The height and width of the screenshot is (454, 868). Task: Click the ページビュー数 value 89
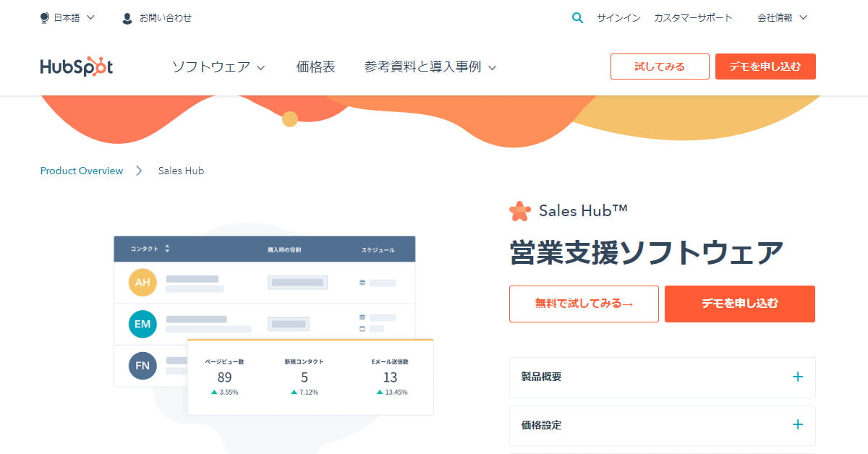[x=224, y=377]
